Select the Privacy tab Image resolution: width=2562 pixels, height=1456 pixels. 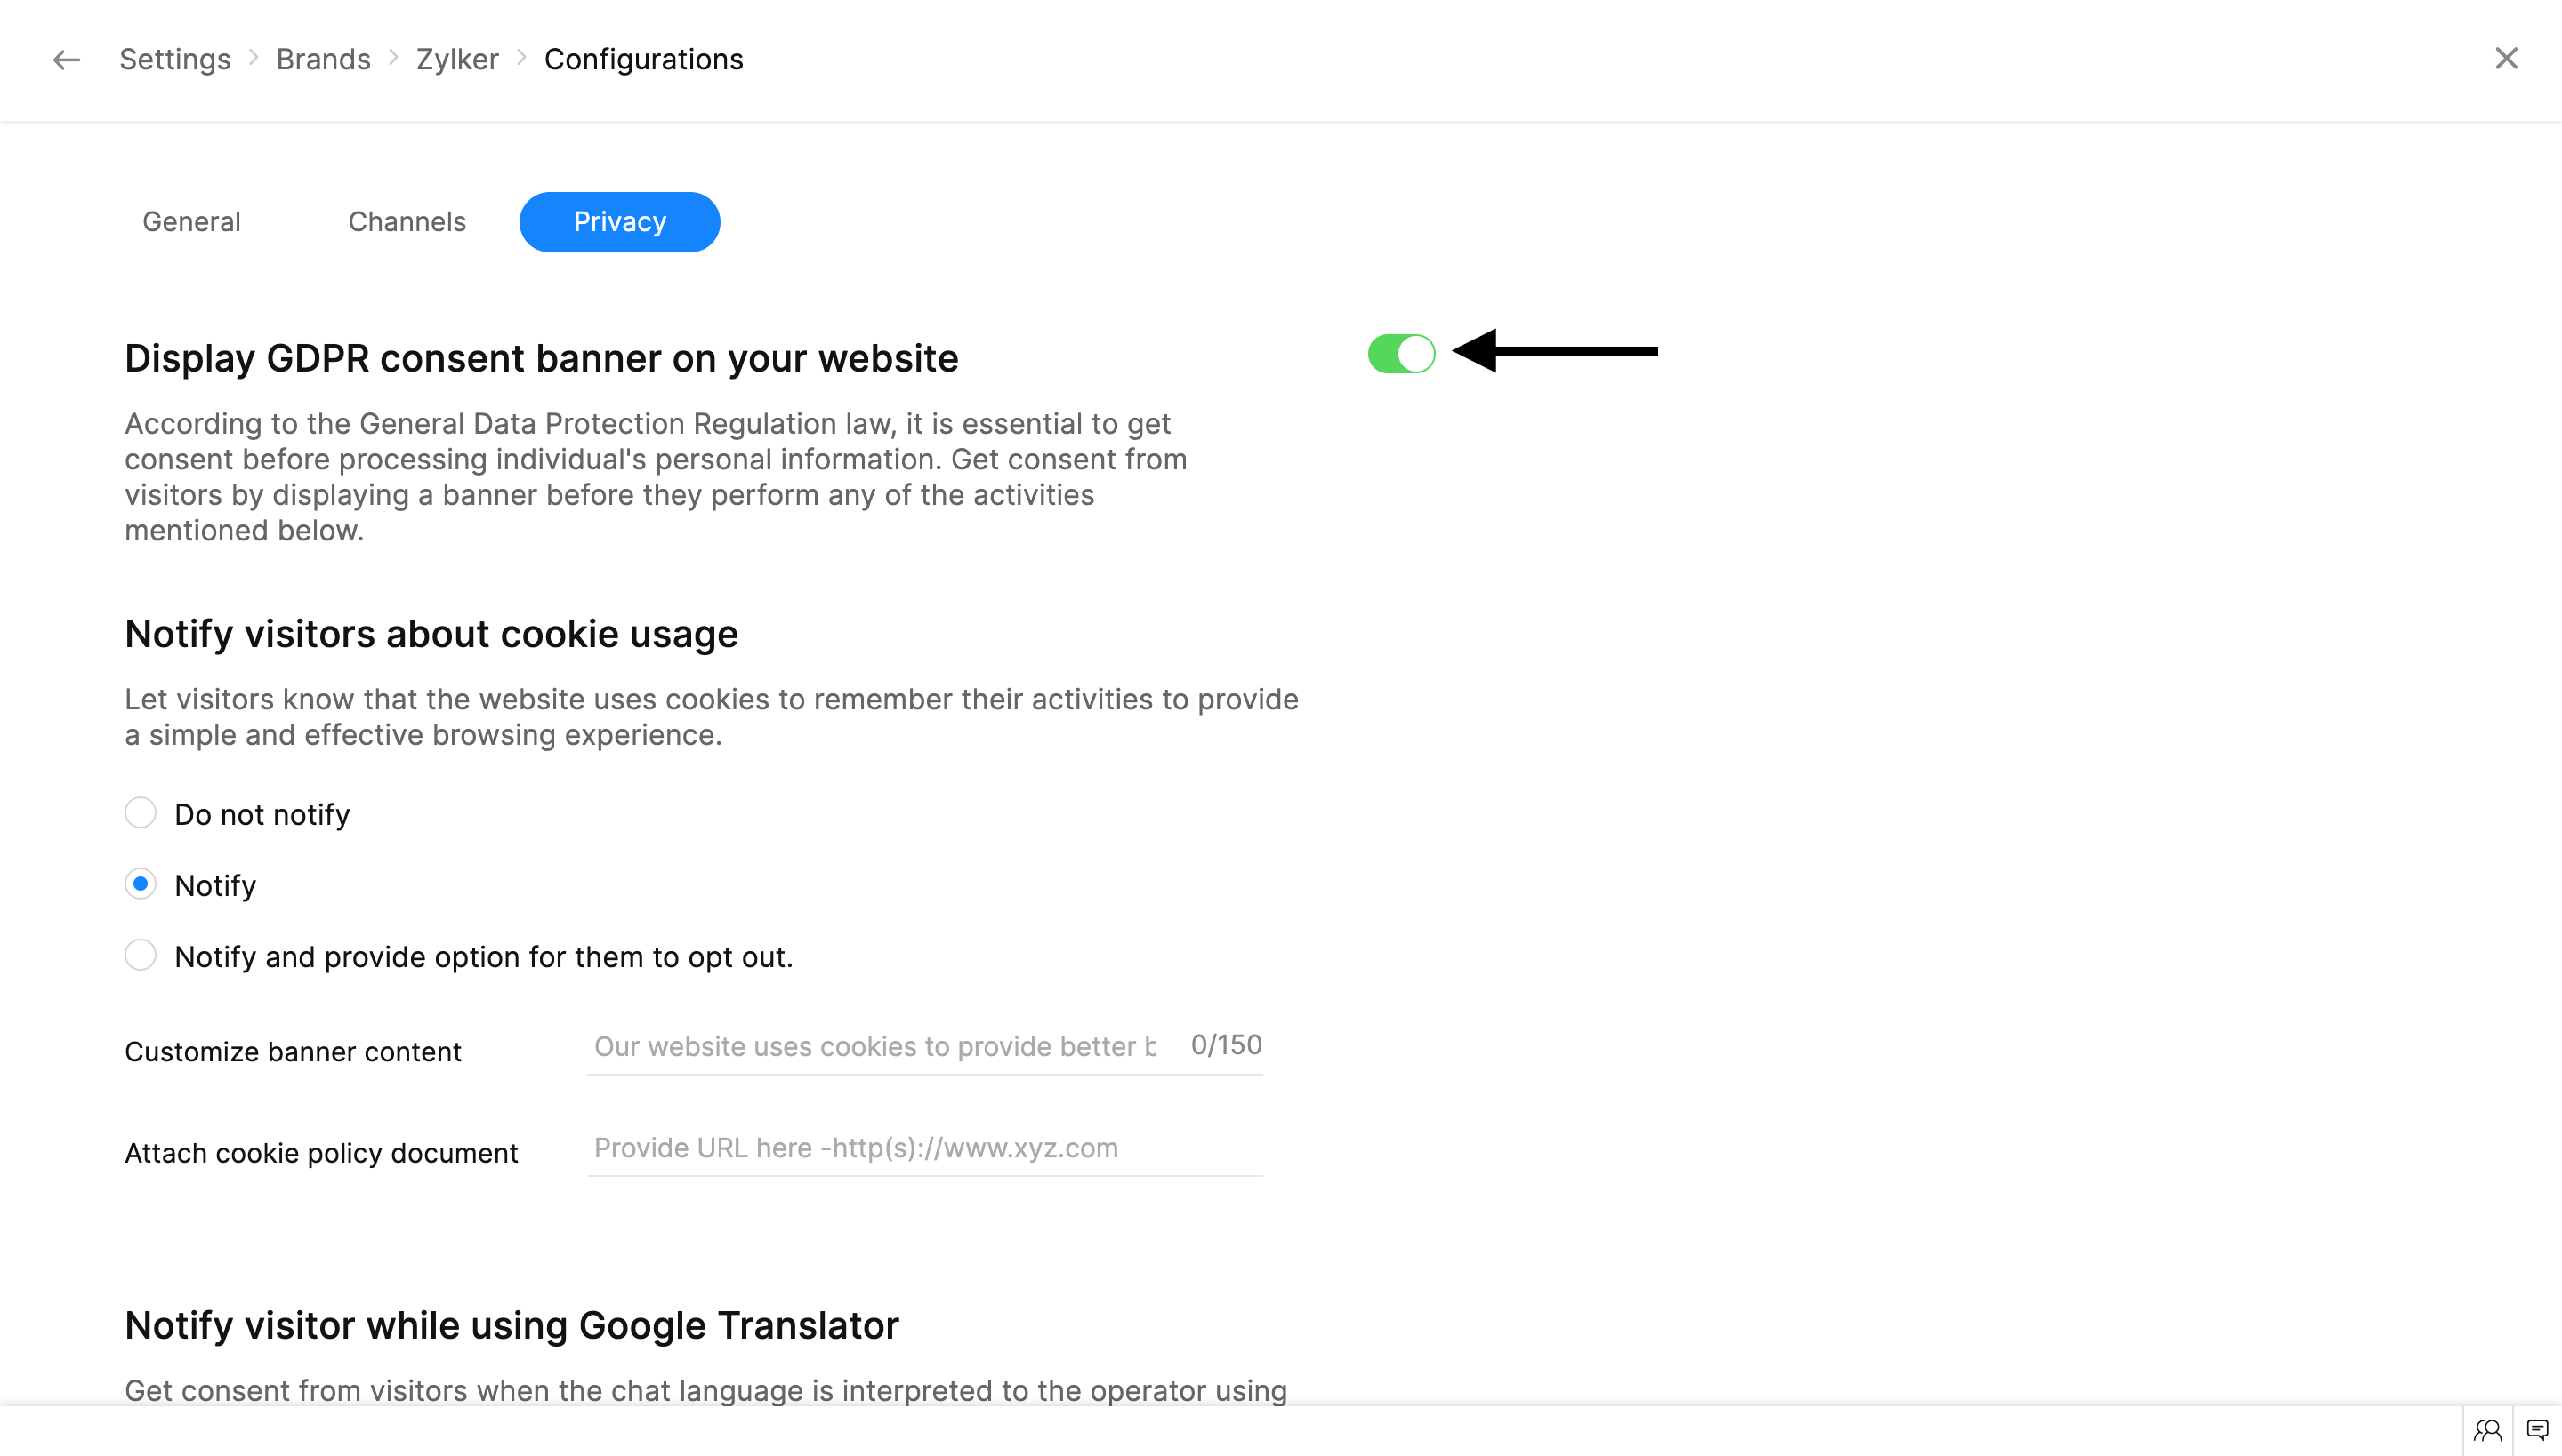click(619, 222)
